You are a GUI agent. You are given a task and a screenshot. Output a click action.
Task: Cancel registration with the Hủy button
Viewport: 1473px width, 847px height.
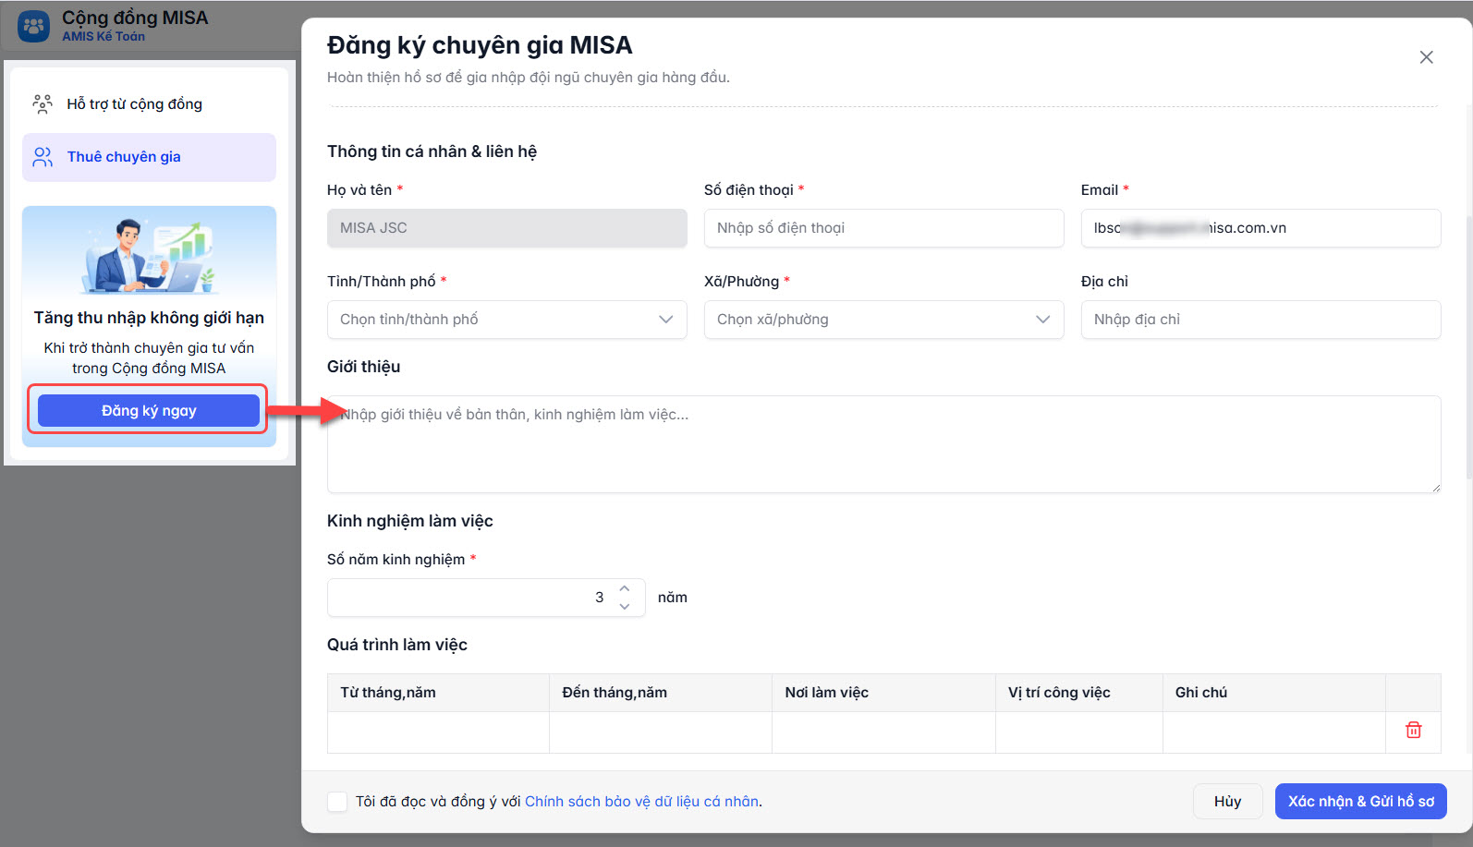pos(1227,802)
